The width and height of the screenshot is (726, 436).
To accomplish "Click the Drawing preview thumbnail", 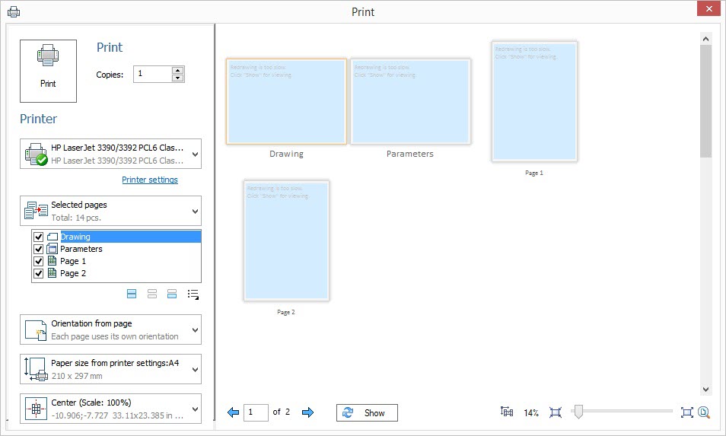I will [x=287, y=101].
